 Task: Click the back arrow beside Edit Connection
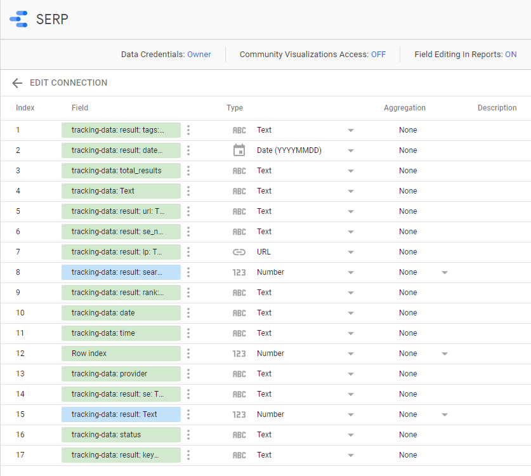(17, 83)
